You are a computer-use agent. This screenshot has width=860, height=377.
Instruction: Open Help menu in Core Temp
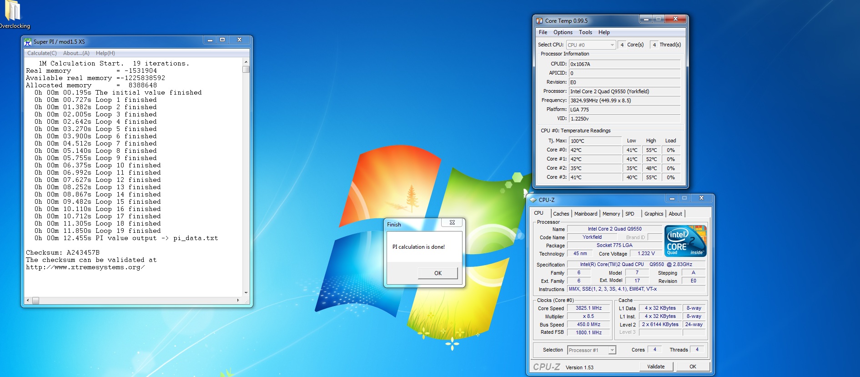(604, 32)
